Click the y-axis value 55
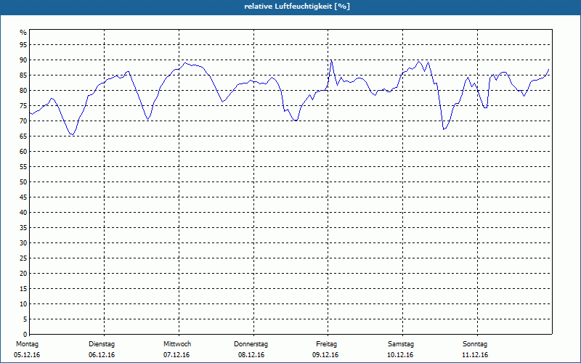 coord(23,167)
